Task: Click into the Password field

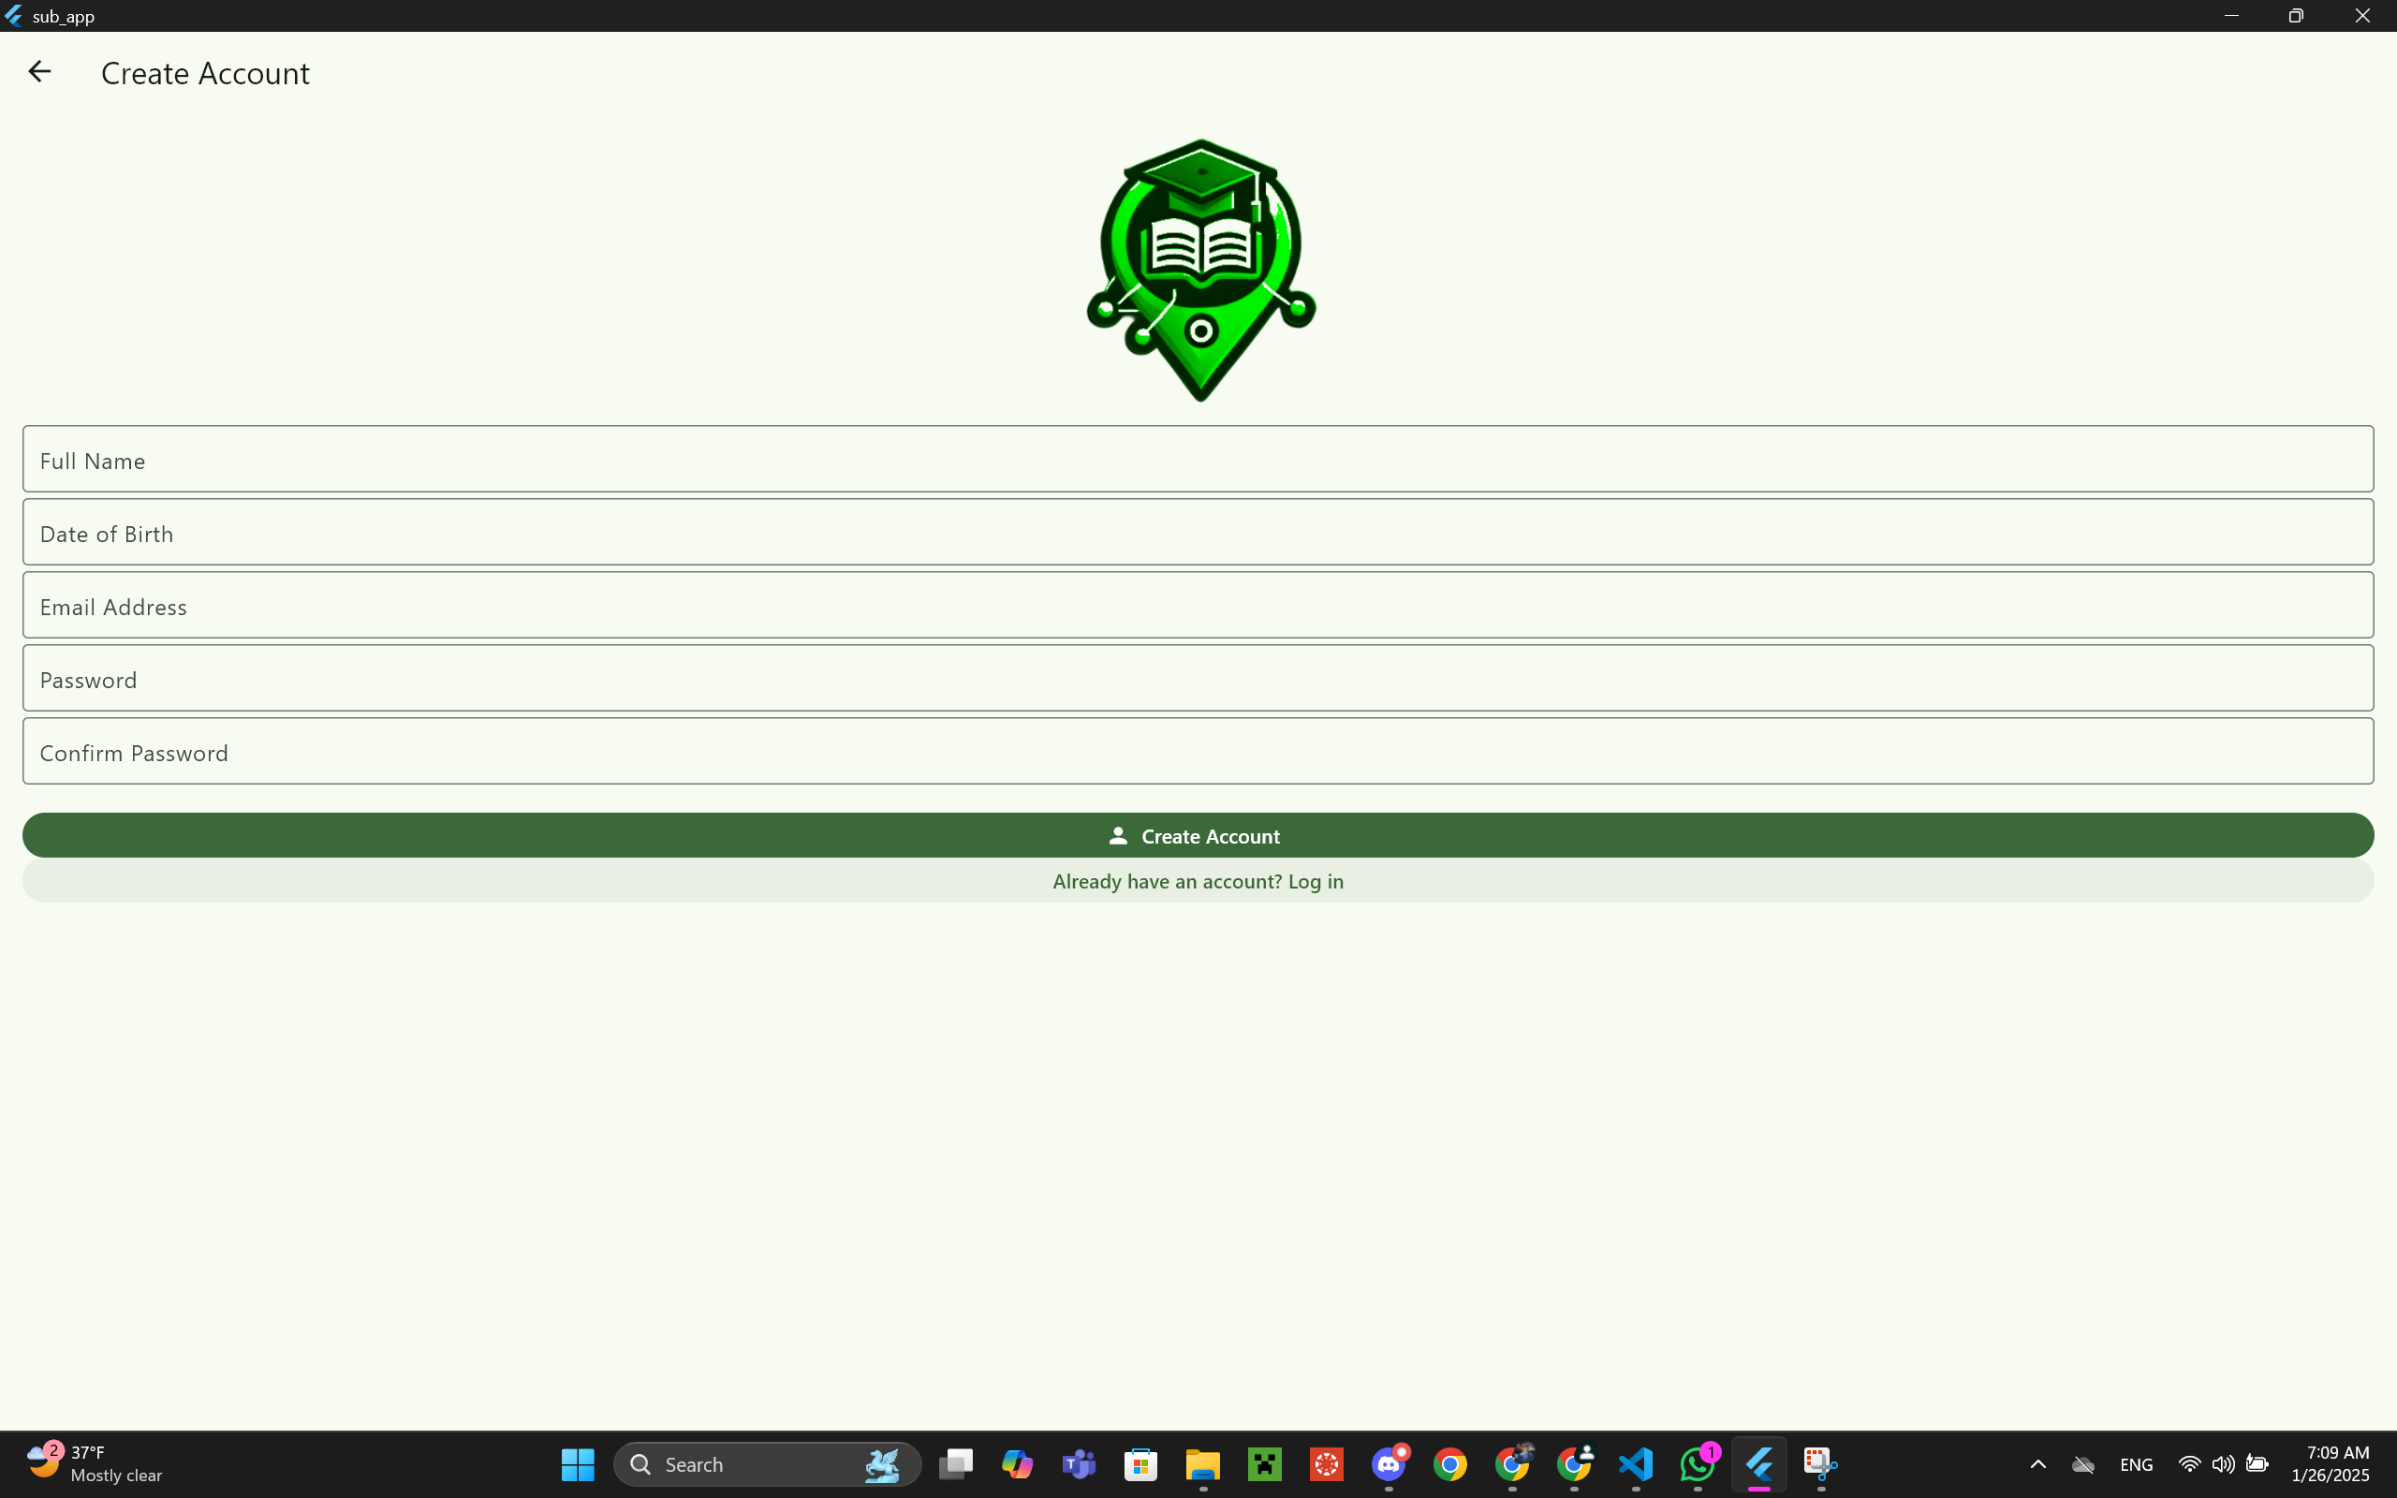Action: (1198, 679)
